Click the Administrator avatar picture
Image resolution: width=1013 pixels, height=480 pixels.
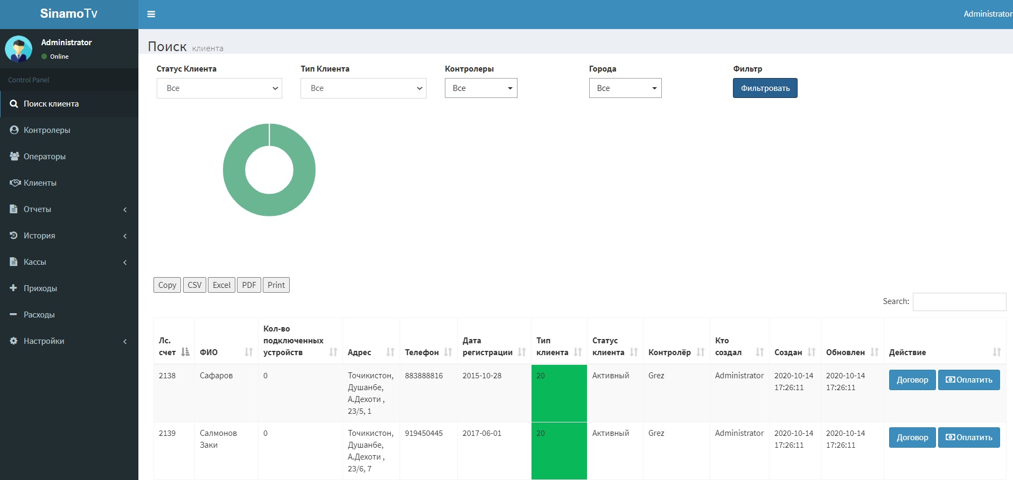(19, 49)
